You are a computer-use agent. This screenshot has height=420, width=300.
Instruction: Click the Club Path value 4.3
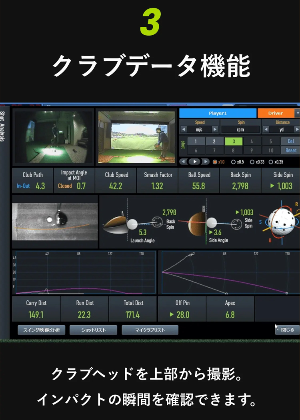[x=40, y=186]
